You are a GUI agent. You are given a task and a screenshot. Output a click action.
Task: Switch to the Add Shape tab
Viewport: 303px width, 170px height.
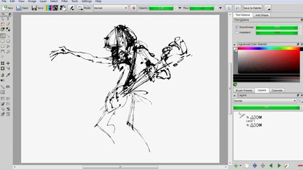pyautogui.click(x=262, y=15)
